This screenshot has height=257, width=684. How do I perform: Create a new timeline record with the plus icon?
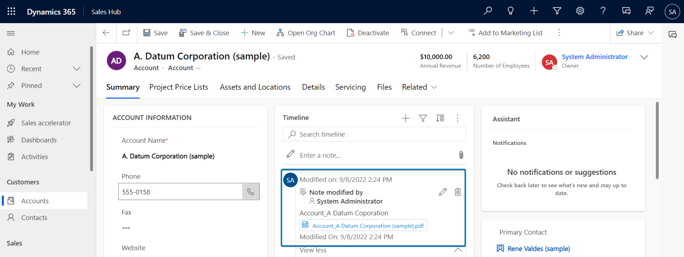coord(405,118)
